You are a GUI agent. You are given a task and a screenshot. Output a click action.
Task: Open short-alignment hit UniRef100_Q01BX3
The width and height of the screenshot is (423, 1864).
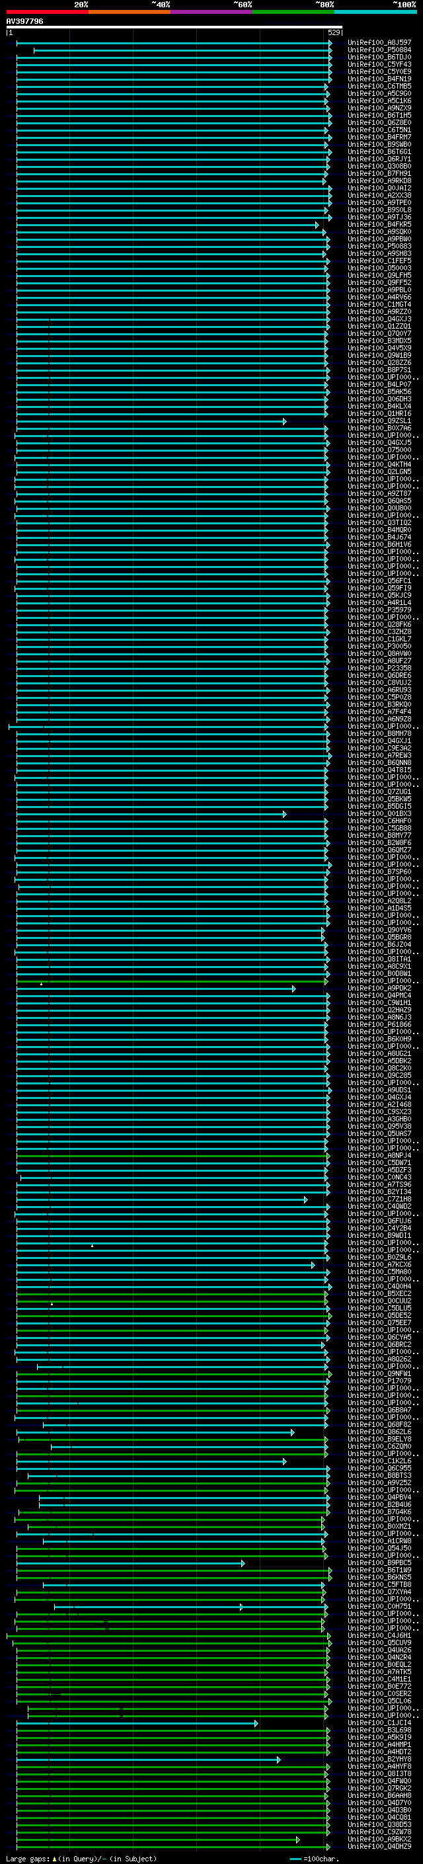coord(379,814)
